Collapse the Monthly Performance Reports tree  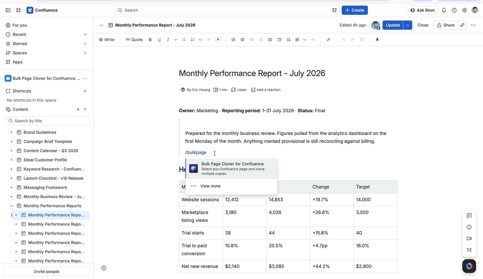pos(11,206)
